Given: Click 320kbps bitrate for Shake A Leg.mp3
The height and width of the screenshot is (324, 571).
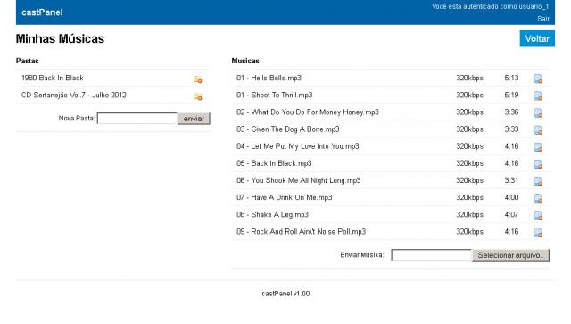Looking at the screenshot, I should [470, 215].
